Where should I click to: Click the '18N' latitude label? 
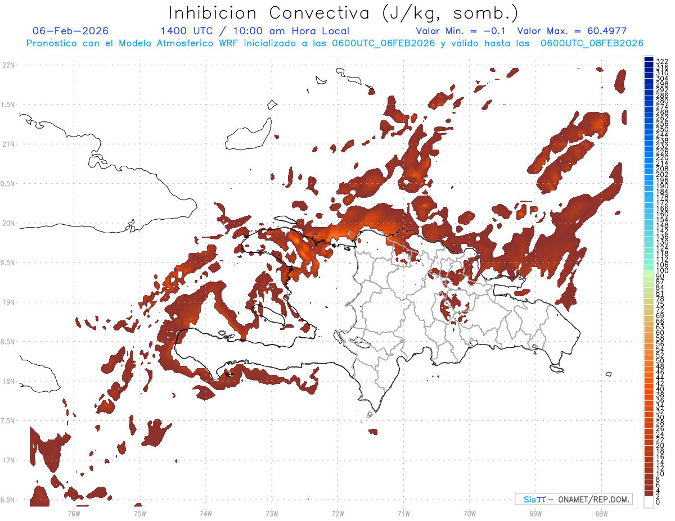tap(8, 382)
